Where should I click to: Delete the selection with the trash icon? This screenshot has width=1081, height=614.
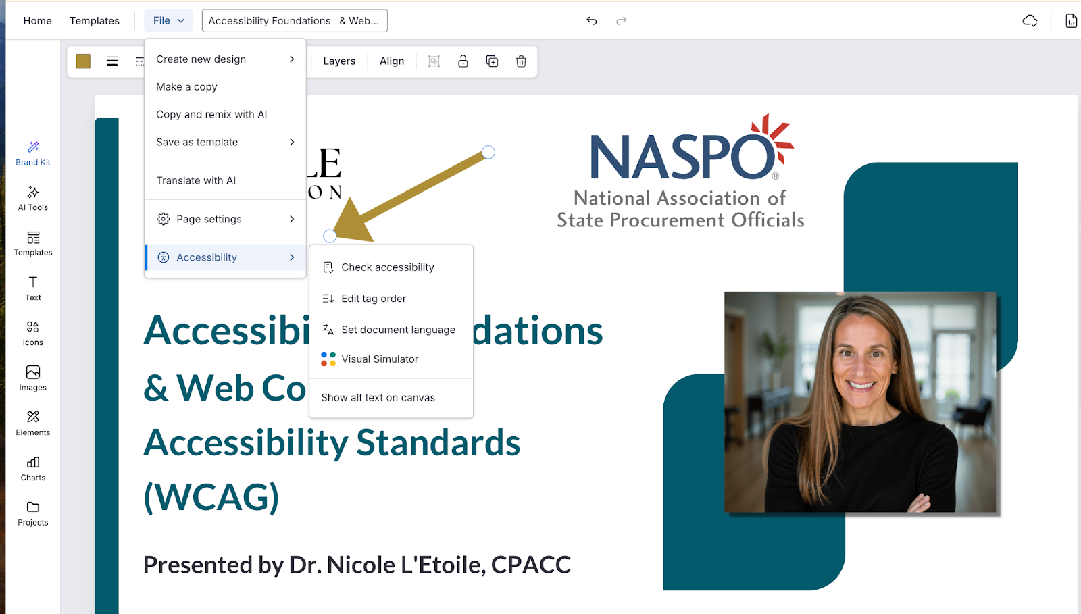point(520,61)
